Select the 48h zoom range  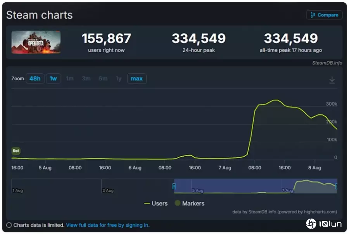pos(35,79)
